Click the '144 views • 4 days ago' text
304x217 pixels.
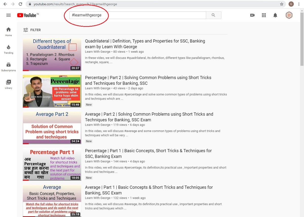129,161
